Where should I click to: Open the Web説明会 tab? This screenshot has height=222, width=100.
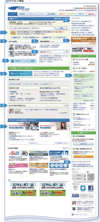pos(51,14)
